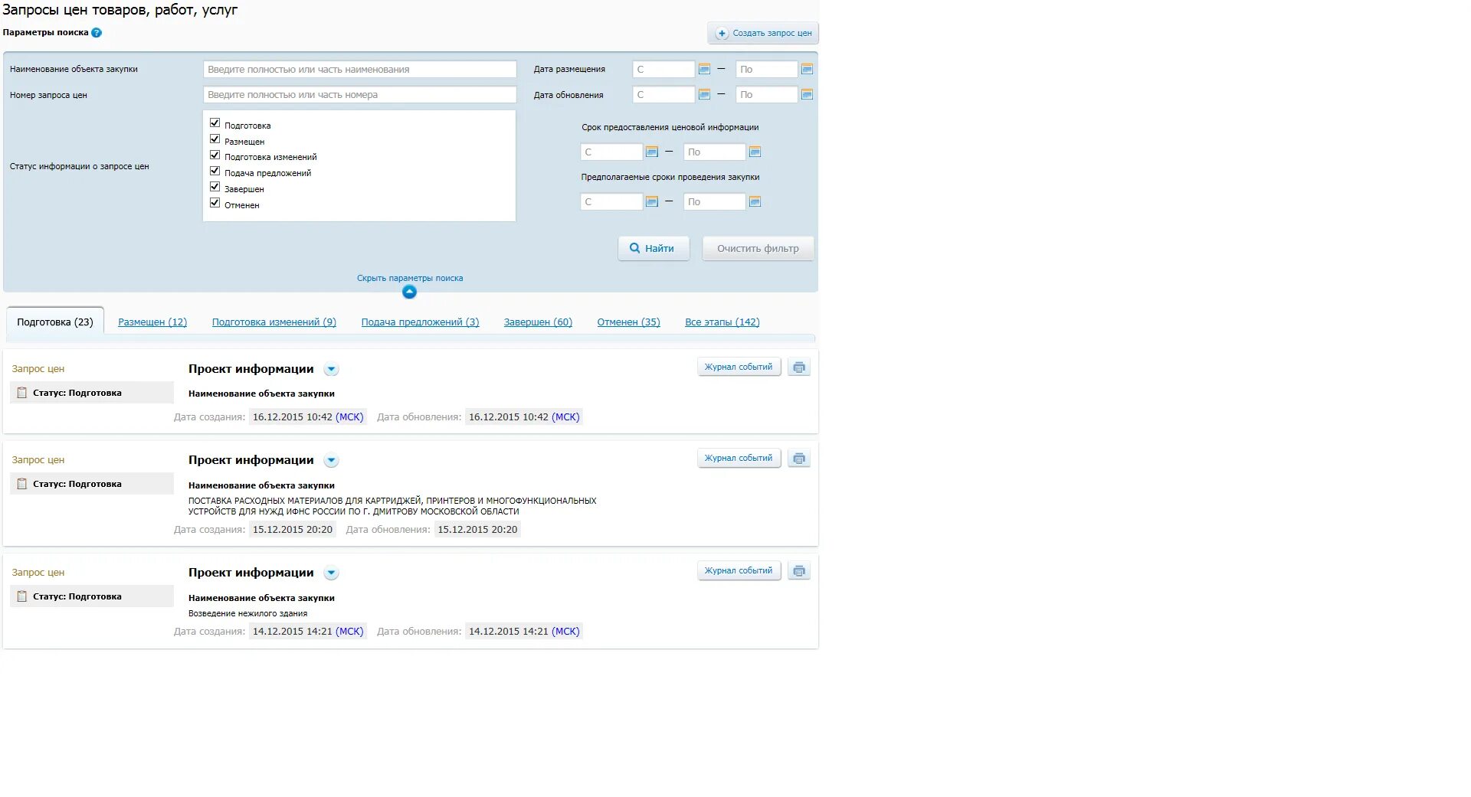1471x797 pixels.
Task: Focus Дата обновления С field
Action: pyautogui.click(x=663, y=95)
